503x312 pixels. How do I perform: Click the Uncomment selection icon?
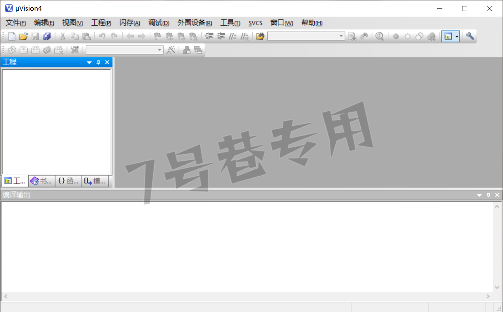[244, 37]
